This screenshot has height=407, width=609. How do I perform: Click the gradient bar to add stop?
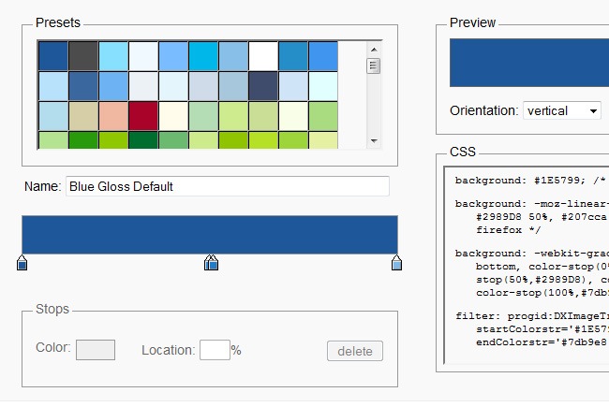click(209, 234)
